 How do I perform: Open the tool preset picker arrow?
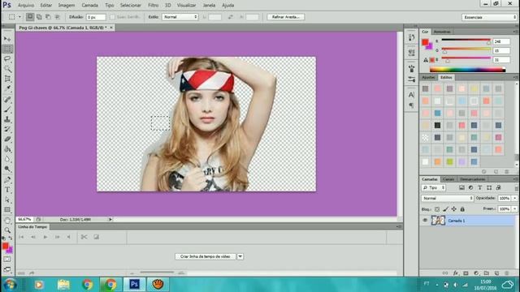tap(19, 16)
